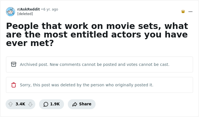Open comments via the 1.9K count
Screen dimensions: 199x117
(x=55, y=104)
